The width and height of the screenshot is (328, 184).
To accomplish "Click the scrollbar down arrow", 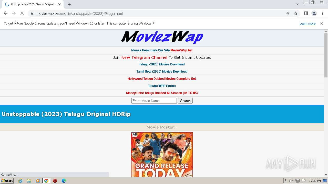I will pyautogui.click(x=326, y=175).
